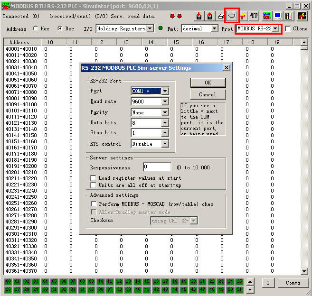Open the Stop bits dropdown
Screen dimensions: 312x296
[x=165, y=133]
